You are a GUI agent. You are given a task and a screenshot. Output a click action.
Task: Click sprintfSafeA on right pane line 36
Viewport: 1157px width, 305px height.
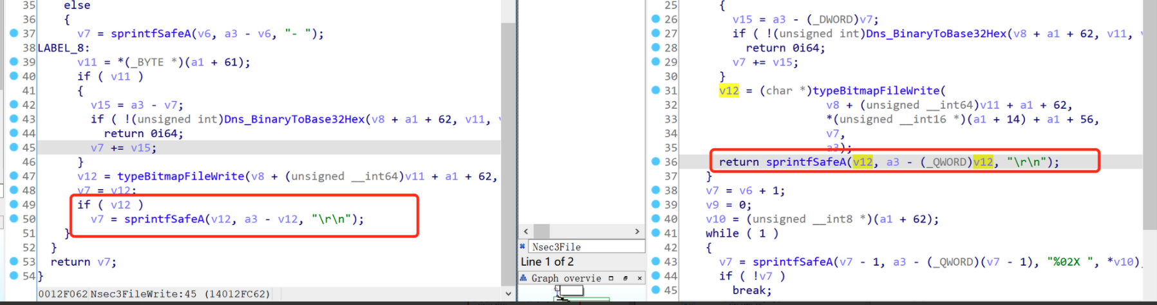click(x=806, y=162)
